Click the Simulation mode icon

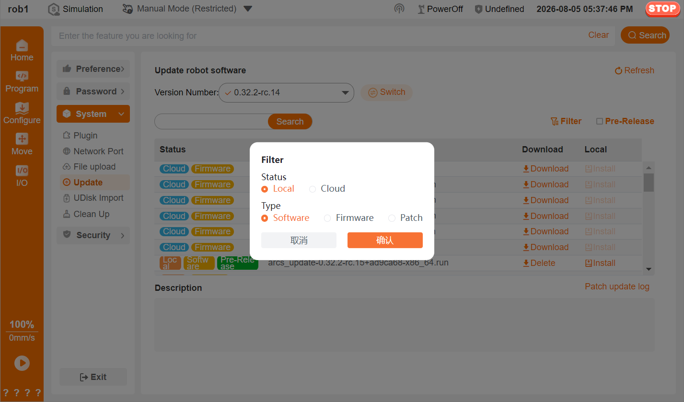click(x=54, y=9)
